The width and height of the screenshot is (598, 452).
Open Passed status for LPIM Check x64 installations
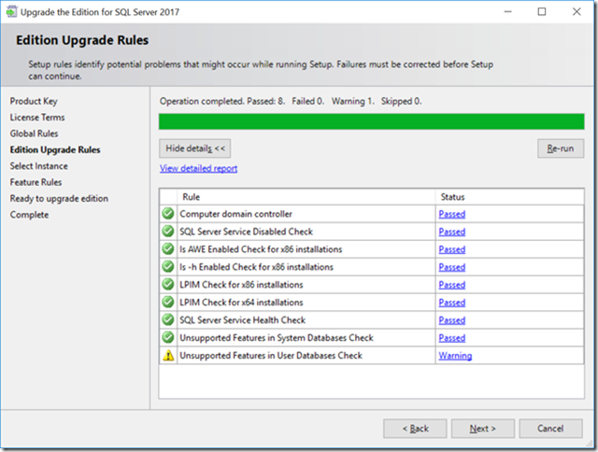pyautogui.click(x=452, y=303)
